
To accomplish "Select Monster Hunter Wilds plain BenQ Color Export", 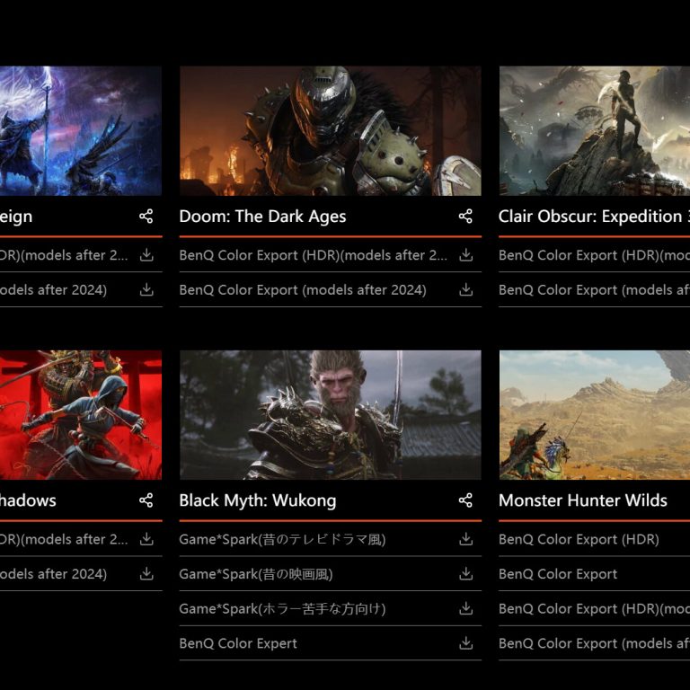I will point(558,574).
